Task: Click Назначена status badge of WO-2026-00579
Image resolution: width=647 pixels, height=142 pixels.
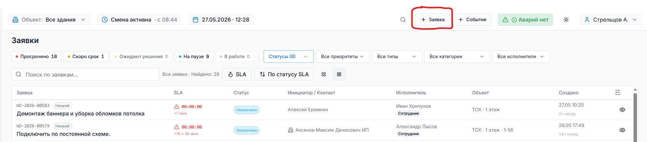Action: [246, 130]
